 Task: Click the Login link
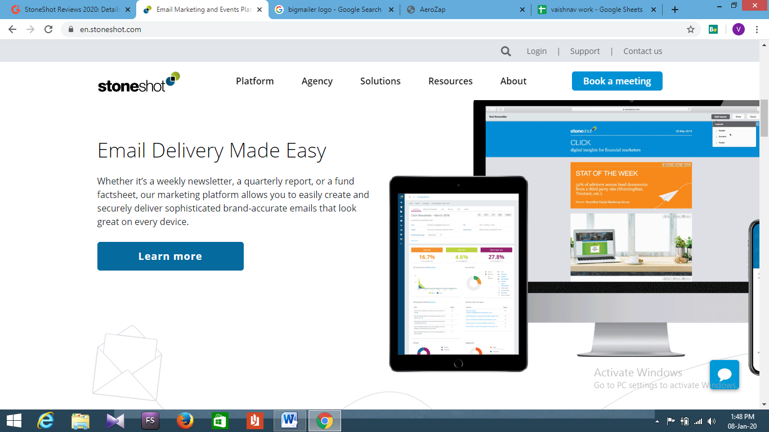point(536,51)
